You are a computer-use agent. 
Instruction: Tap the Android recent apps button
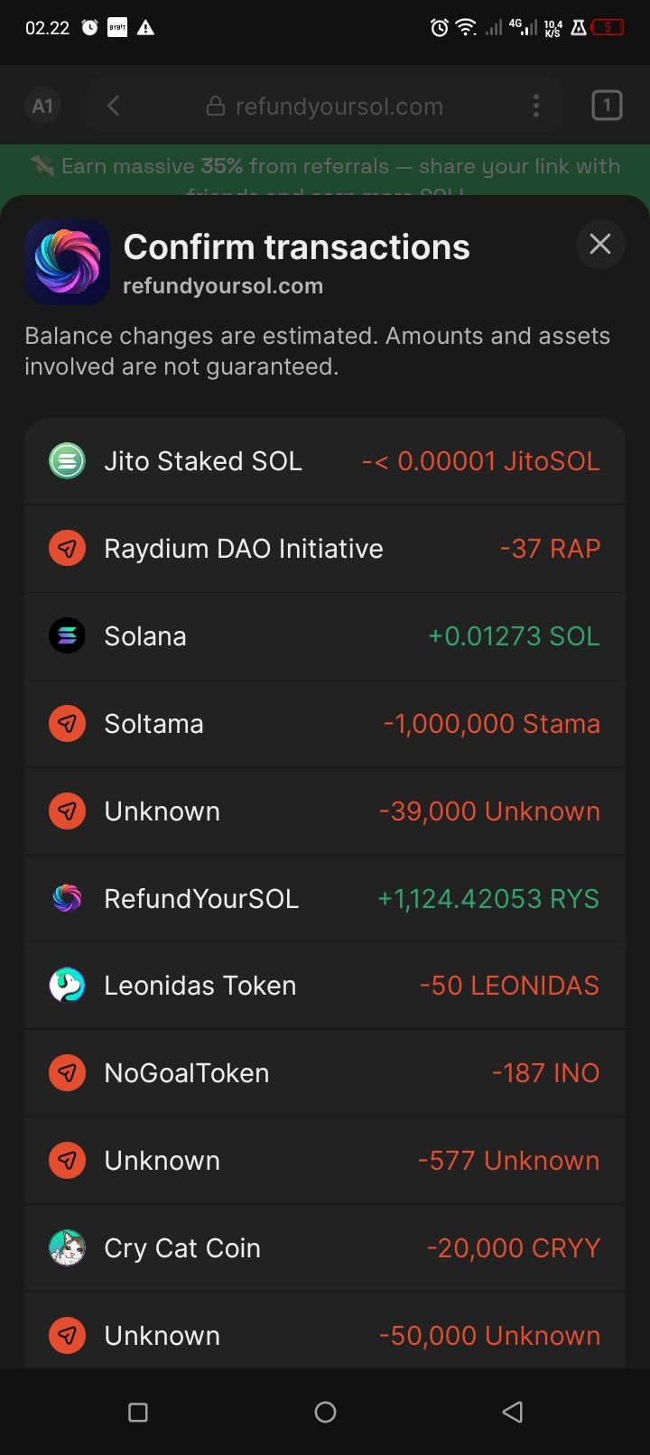[x=138, y=1412]
